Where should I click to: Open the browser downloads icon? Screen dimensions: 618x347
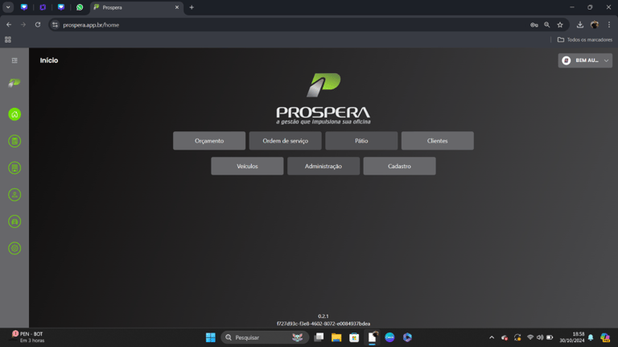(x=579, y=25)
